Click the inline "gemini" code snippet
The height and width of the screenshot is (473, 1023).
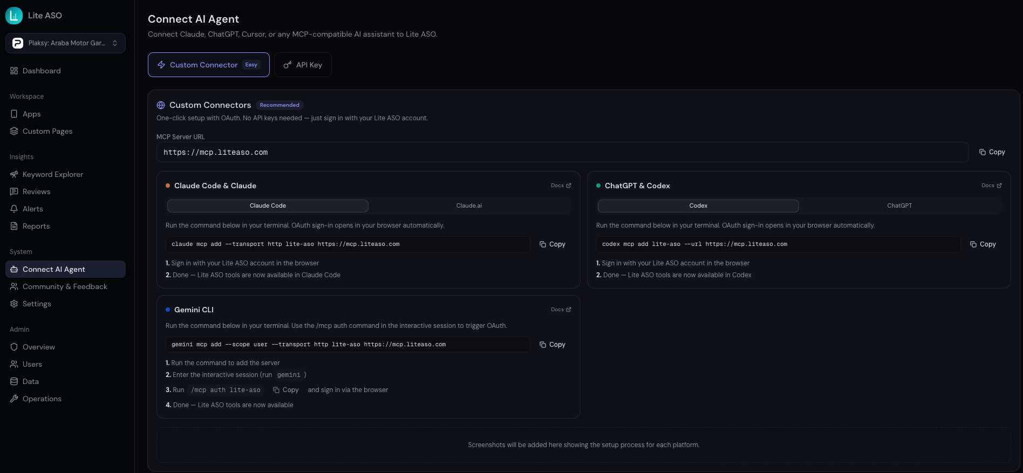tap(289, 375)
